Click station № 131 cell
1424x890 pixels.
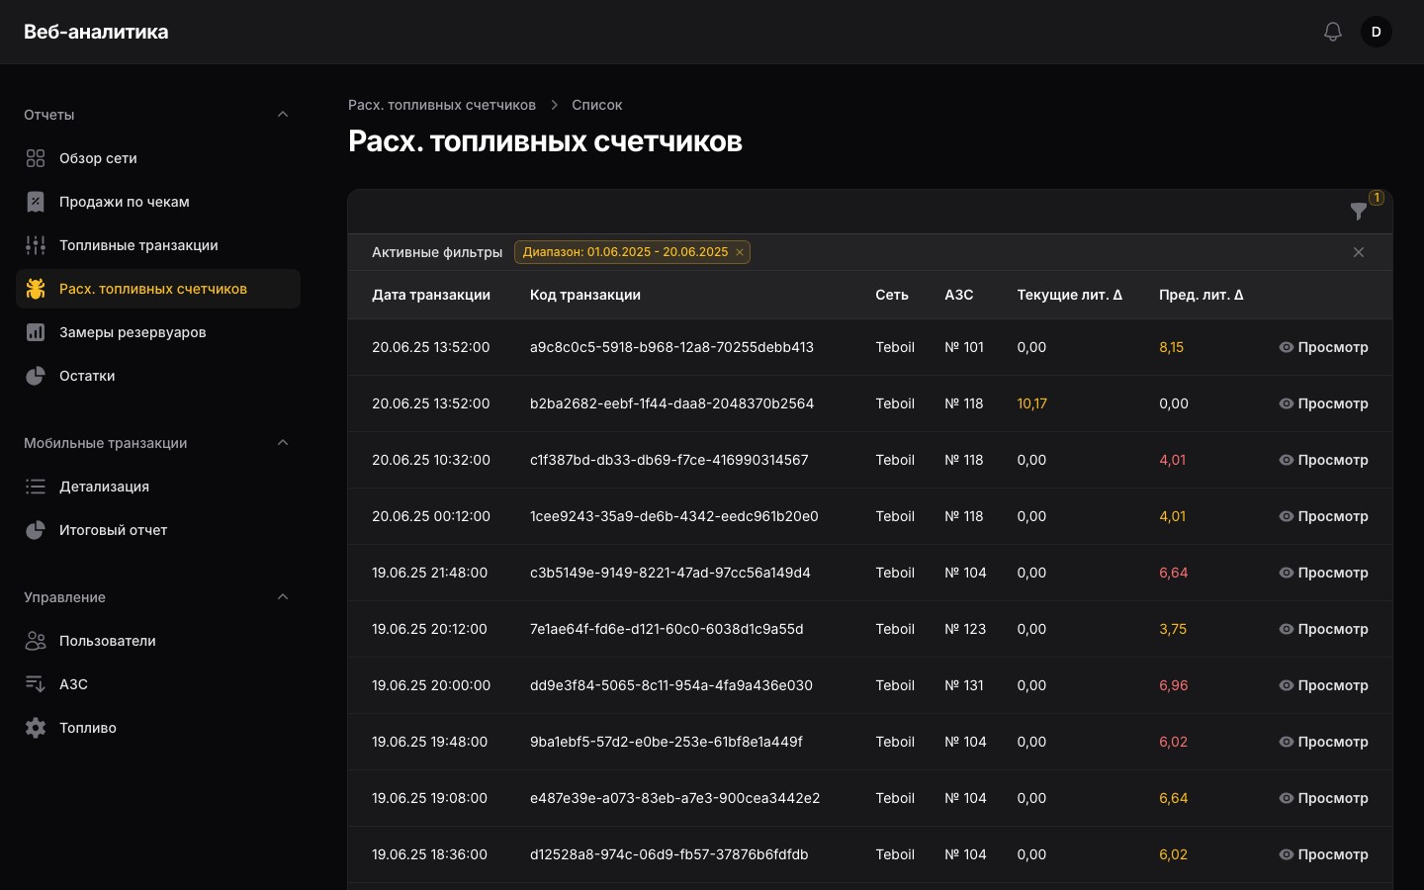964,685
